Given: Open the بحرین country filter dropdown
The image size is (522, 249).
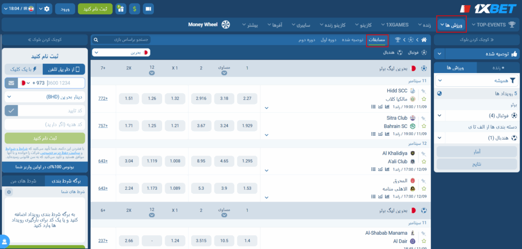Looking at the screenshot, I should point(121,53).
